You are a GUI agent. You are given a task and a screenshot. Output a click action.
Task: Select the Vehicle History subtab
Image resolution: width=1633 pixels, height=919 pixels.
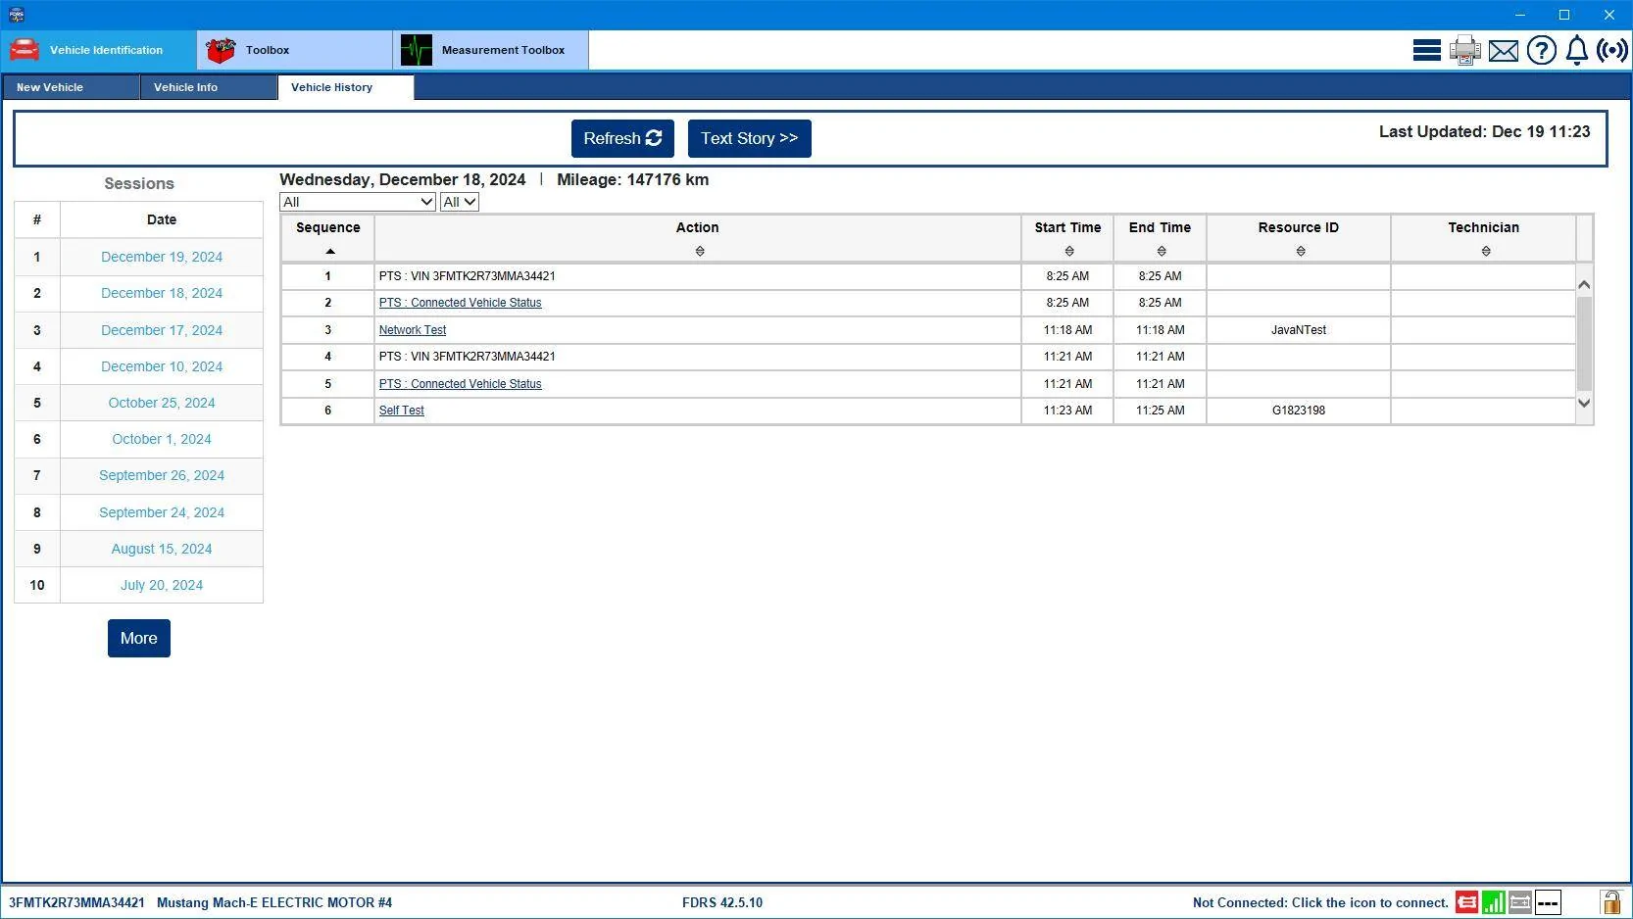pyautogui.click(x=346, y=87)
